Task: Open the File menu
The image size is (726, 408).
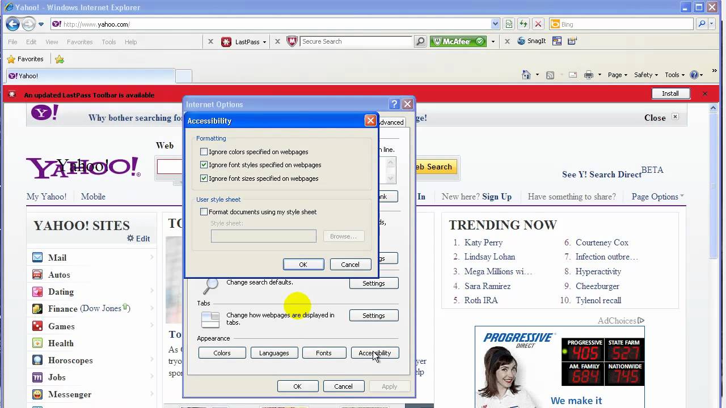Action: coord(12,42)
